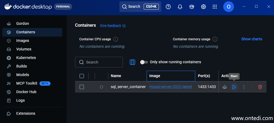Click the Extensions puzzle icon in the sidebar
274x123 pixels.
pos(9,114)
